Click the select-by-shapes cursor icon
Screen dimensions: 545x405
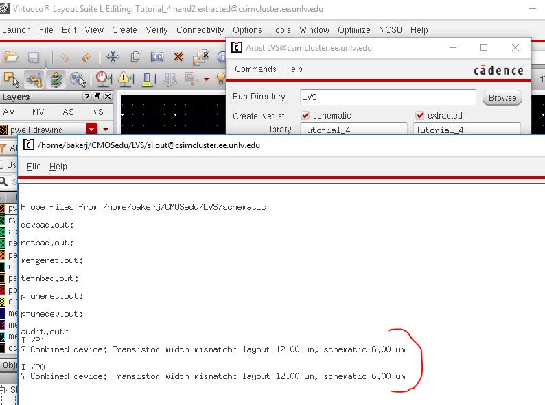point(78,79)
